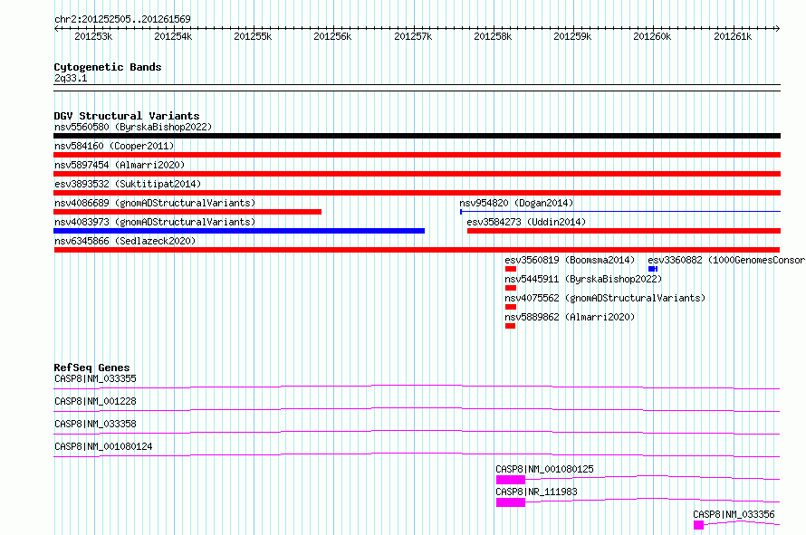Click the blue nsv4083973 variant bar
This screenshot has width=806, height=535.
(x=239, y=231)
